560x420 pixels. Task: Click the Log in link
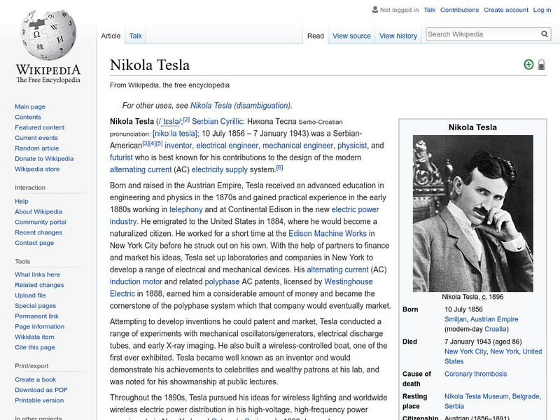542,10
